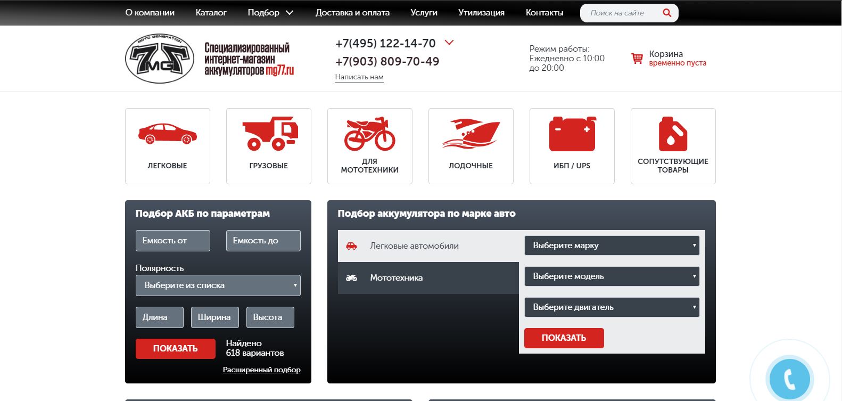
Task: Switch to Легковые автомобили tab
Action: click(x=428, y=246)
